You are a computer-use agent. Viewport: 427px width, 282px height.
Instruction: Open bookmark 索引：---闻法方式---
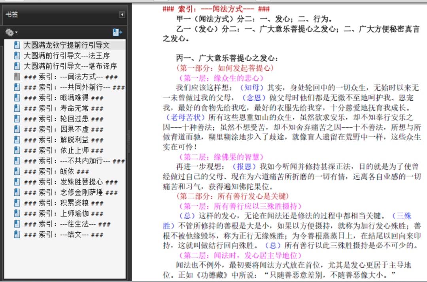coord(71,77)
